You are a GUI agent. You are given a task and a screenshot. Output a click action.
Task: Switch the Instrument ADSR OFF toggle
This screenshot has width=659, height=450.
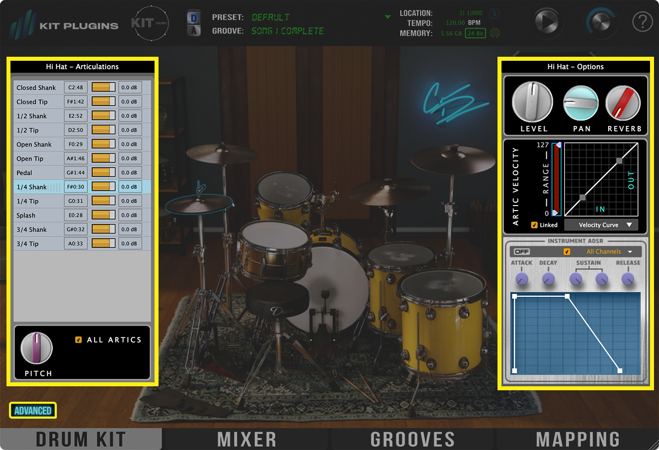tap(522, 251)
